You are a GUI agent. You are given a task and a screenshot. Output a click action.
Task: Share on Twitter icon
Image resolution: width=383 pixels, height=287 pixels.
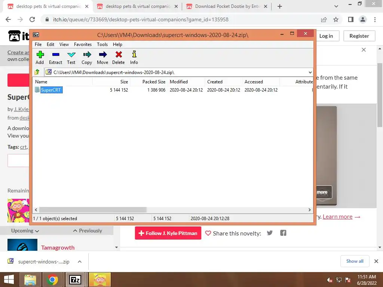coord(270,233)
